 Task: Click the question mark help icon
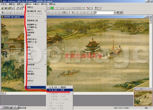coord(96,8)
